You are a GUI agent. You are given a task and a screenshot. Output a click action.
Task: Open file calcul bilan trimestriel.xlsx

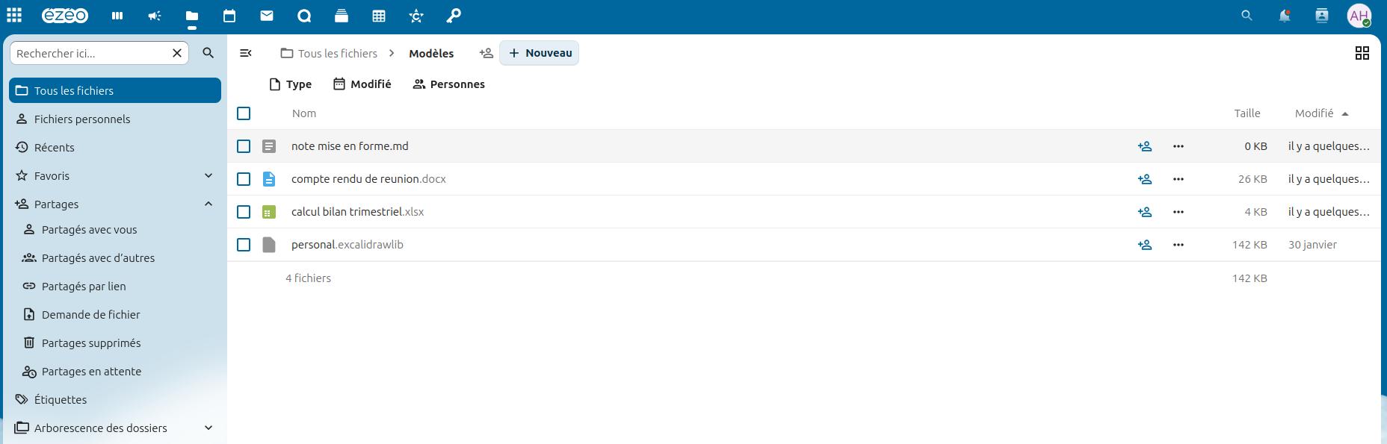(x=357, y=212)
